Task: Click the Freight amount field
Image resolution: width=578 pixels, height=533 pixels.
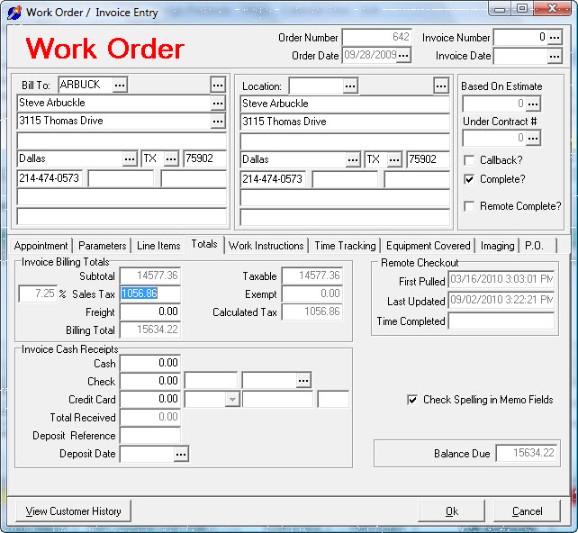Action: [x=150, y=312]
